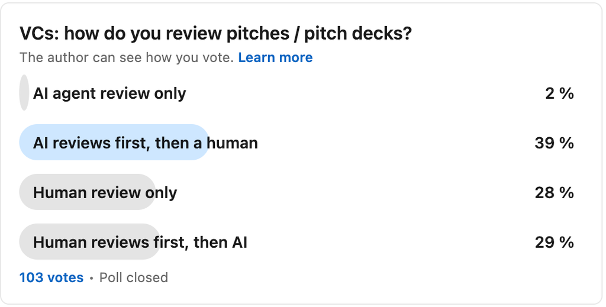Click the small gray pill beside AI agent review
Viewport: 606px width, 307px height.
pos(24,93)
